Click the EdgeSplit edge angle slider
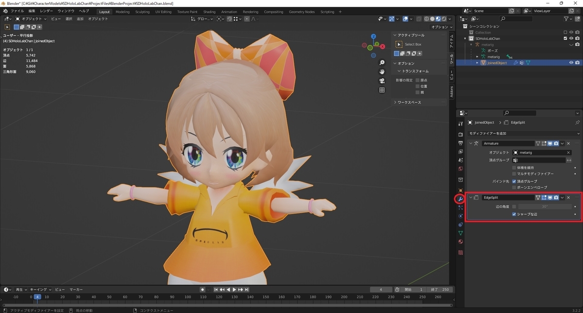 coord(546,207)
